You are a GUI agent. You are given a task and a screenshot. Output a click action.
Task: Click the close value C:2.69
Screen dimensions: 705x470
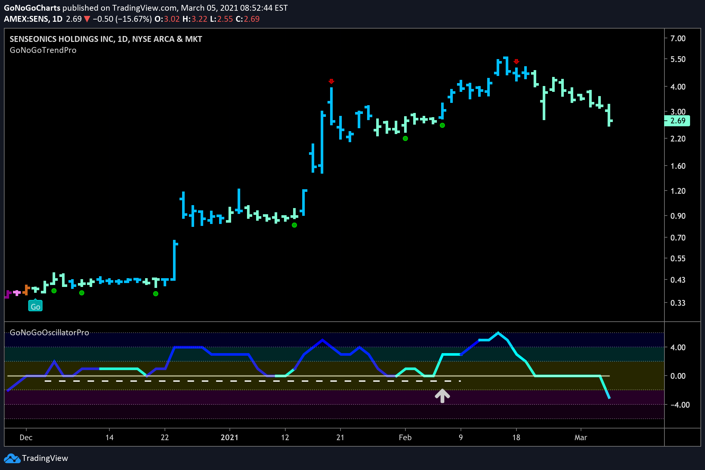coord(248,19)
